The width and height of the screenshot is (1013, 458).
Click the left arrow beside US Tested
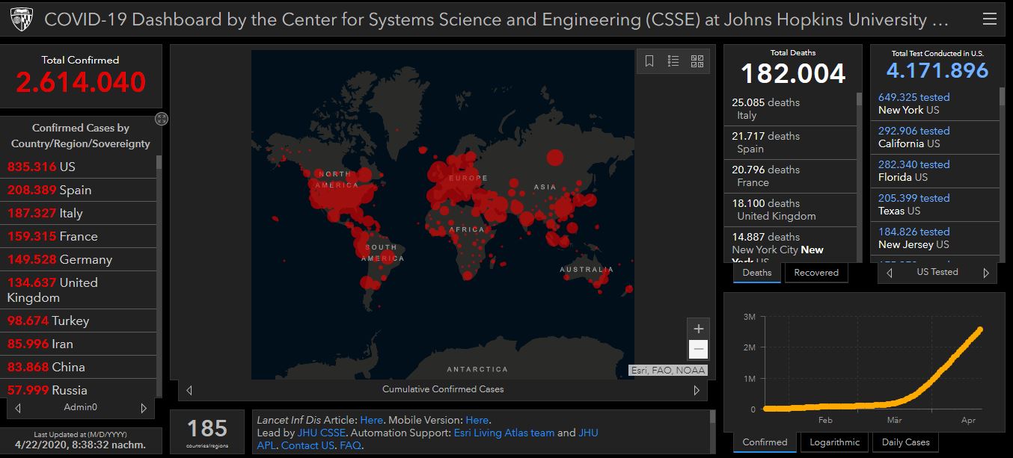click(x=890, y=273)
